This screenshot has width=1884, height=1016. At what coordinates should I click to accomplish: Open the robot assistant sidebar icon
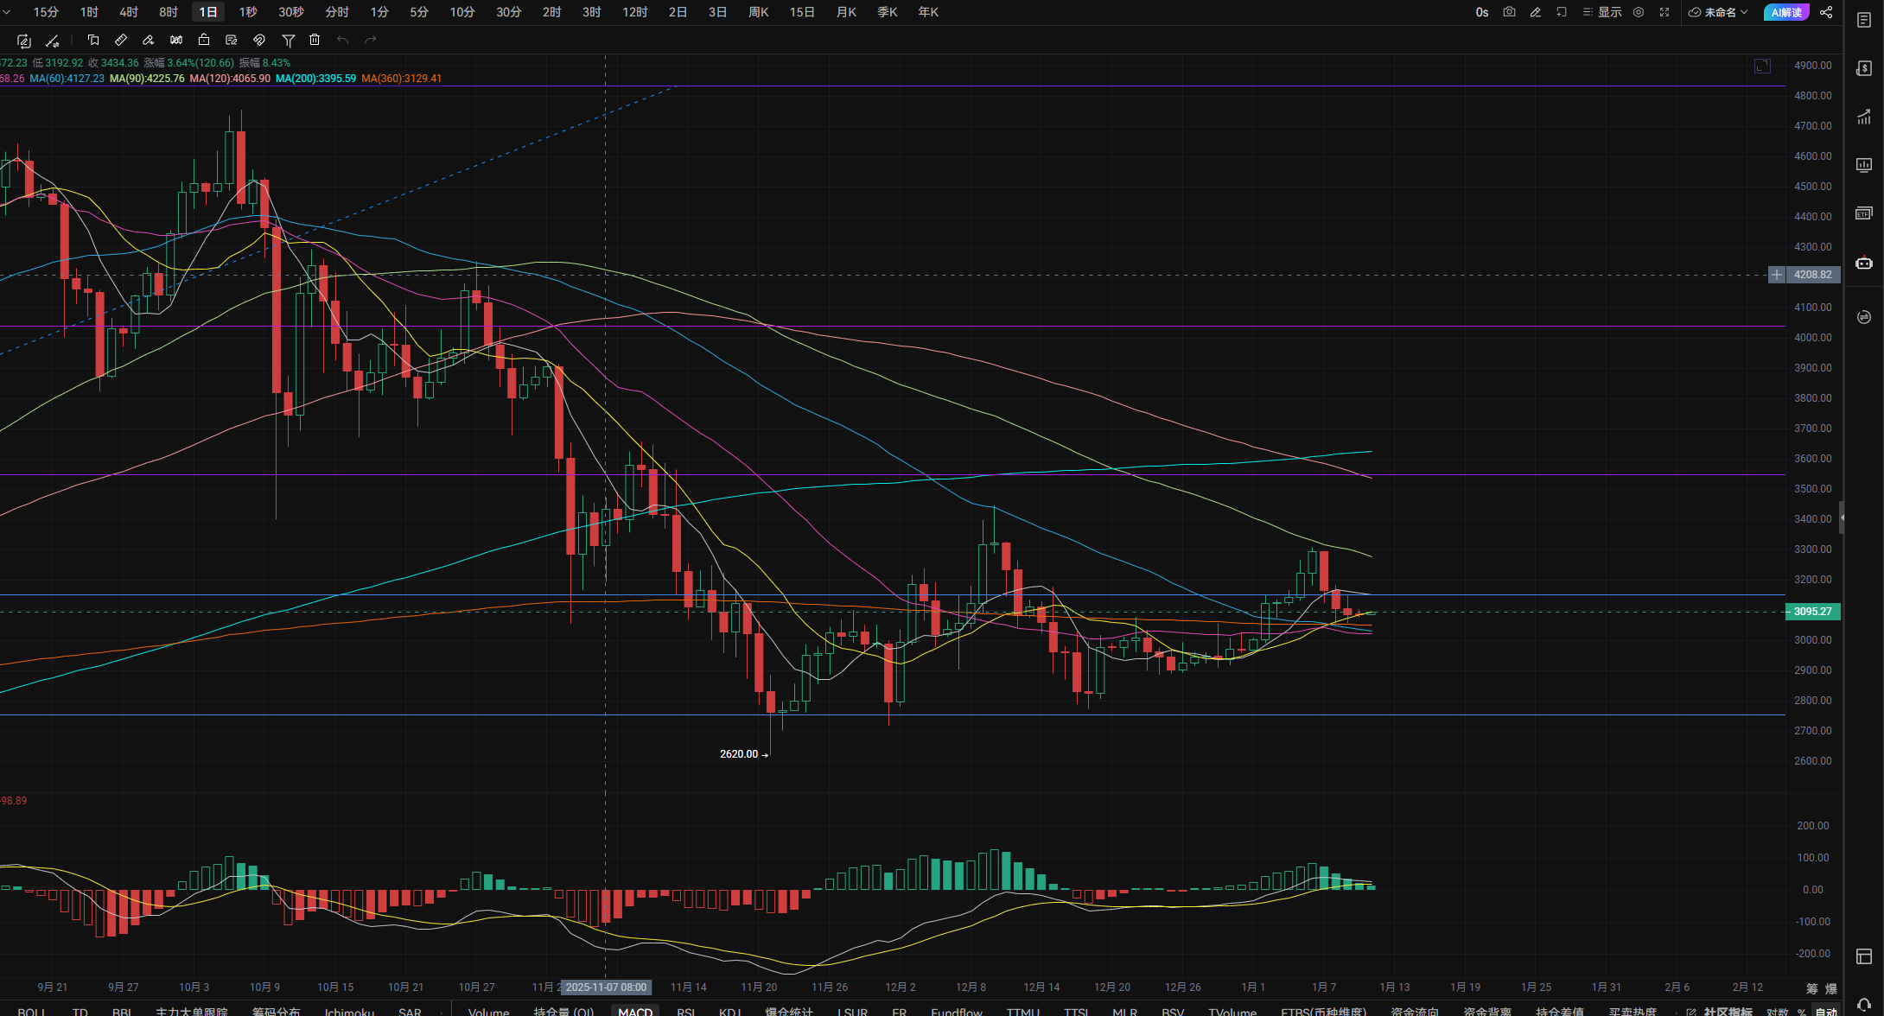pos(1864,263)
